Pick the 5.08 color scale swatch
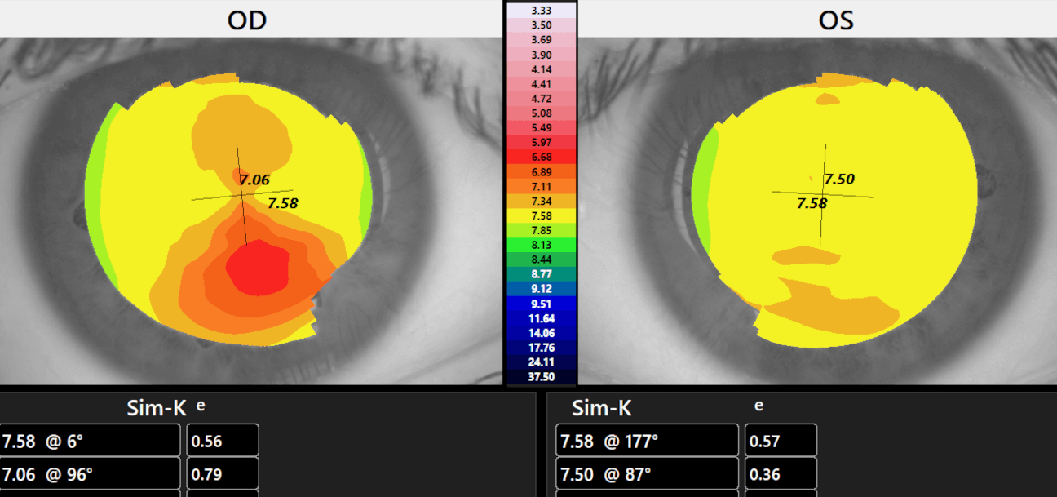The width and height of the screenshot is (1057, 497). (x=541, y=113)
